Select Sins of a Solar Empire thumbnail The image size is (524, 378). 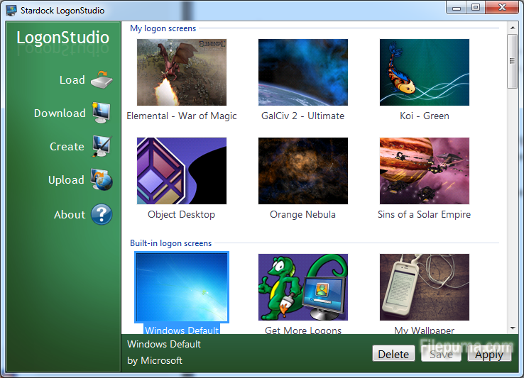(x=424, y=171)
